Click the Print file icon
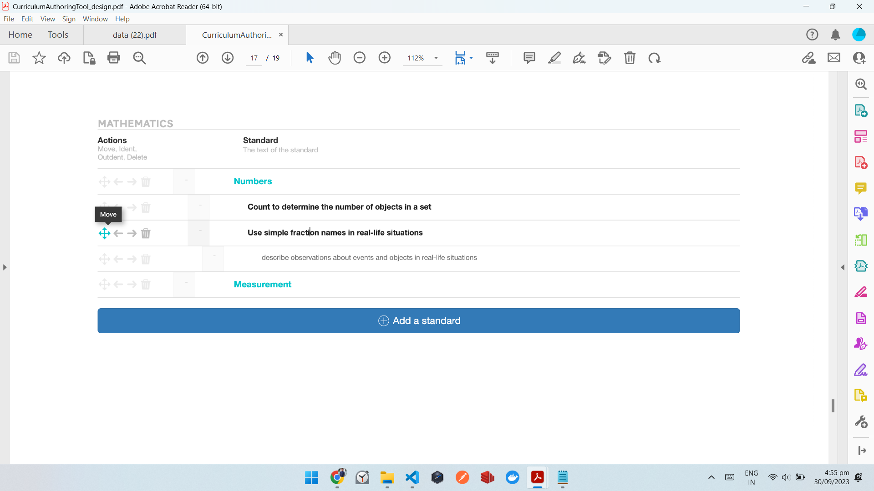The width and height of the screenshot is (874, 491). pyautogui.click(x=113, y=58)
